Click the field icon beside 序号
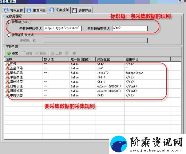 (7, 64)
